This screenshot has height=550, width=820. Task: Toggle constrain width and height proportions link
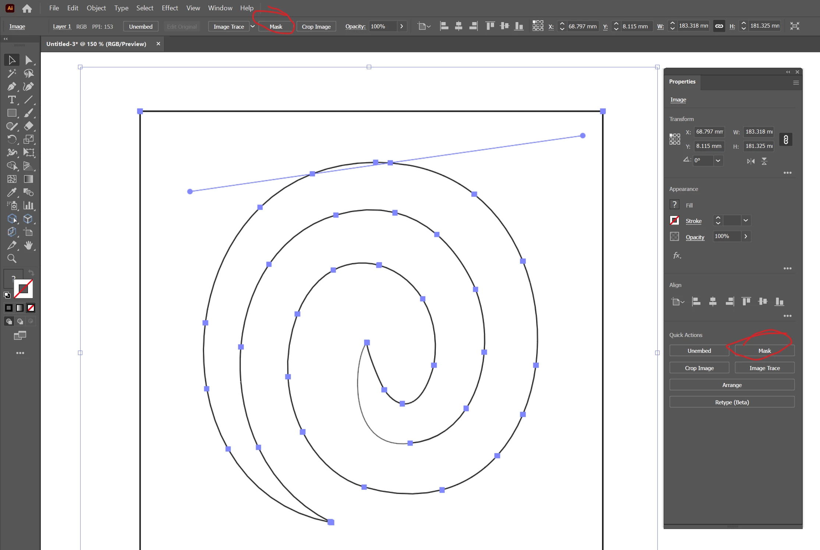(785, 139)
